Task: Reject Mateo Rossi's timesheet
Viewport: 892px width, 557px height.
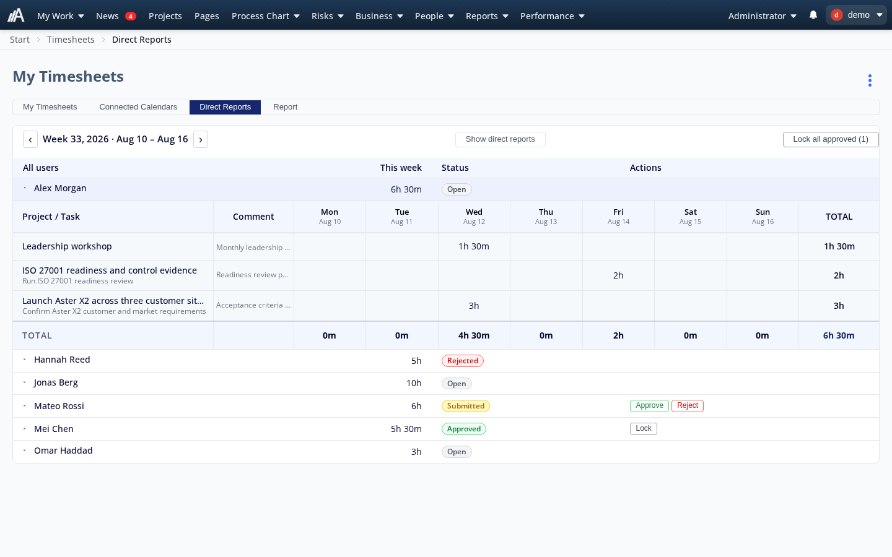Action: coord(688,405)
